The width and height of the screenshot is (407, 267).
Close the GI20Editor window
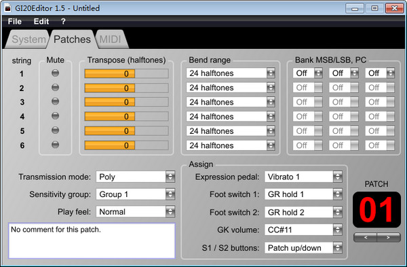(x=394, y=9)
